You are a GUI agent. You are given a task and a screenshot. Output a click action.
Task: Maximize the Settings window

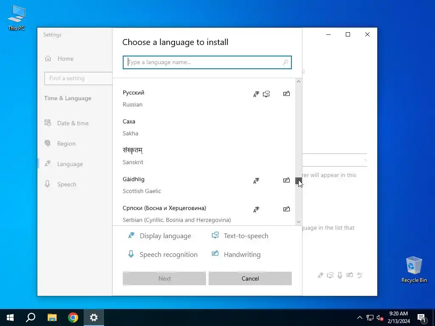(x=348, y=34)
